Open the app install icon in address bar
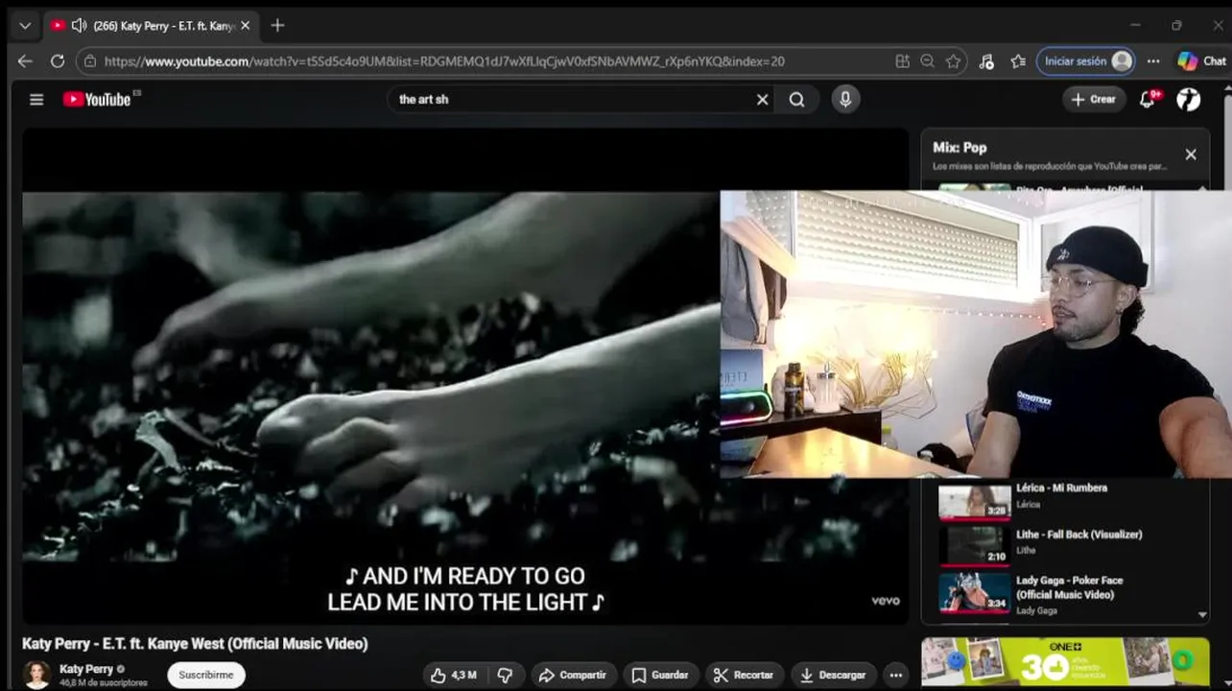This screenshot has width=1232, height=691. (x=902, y=60)
